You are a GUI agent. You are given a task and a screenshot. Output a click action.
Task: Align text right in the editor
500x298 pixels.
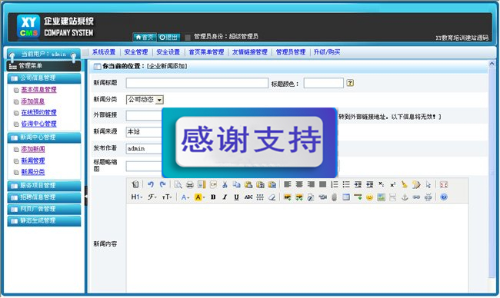(x=311, y=184)
